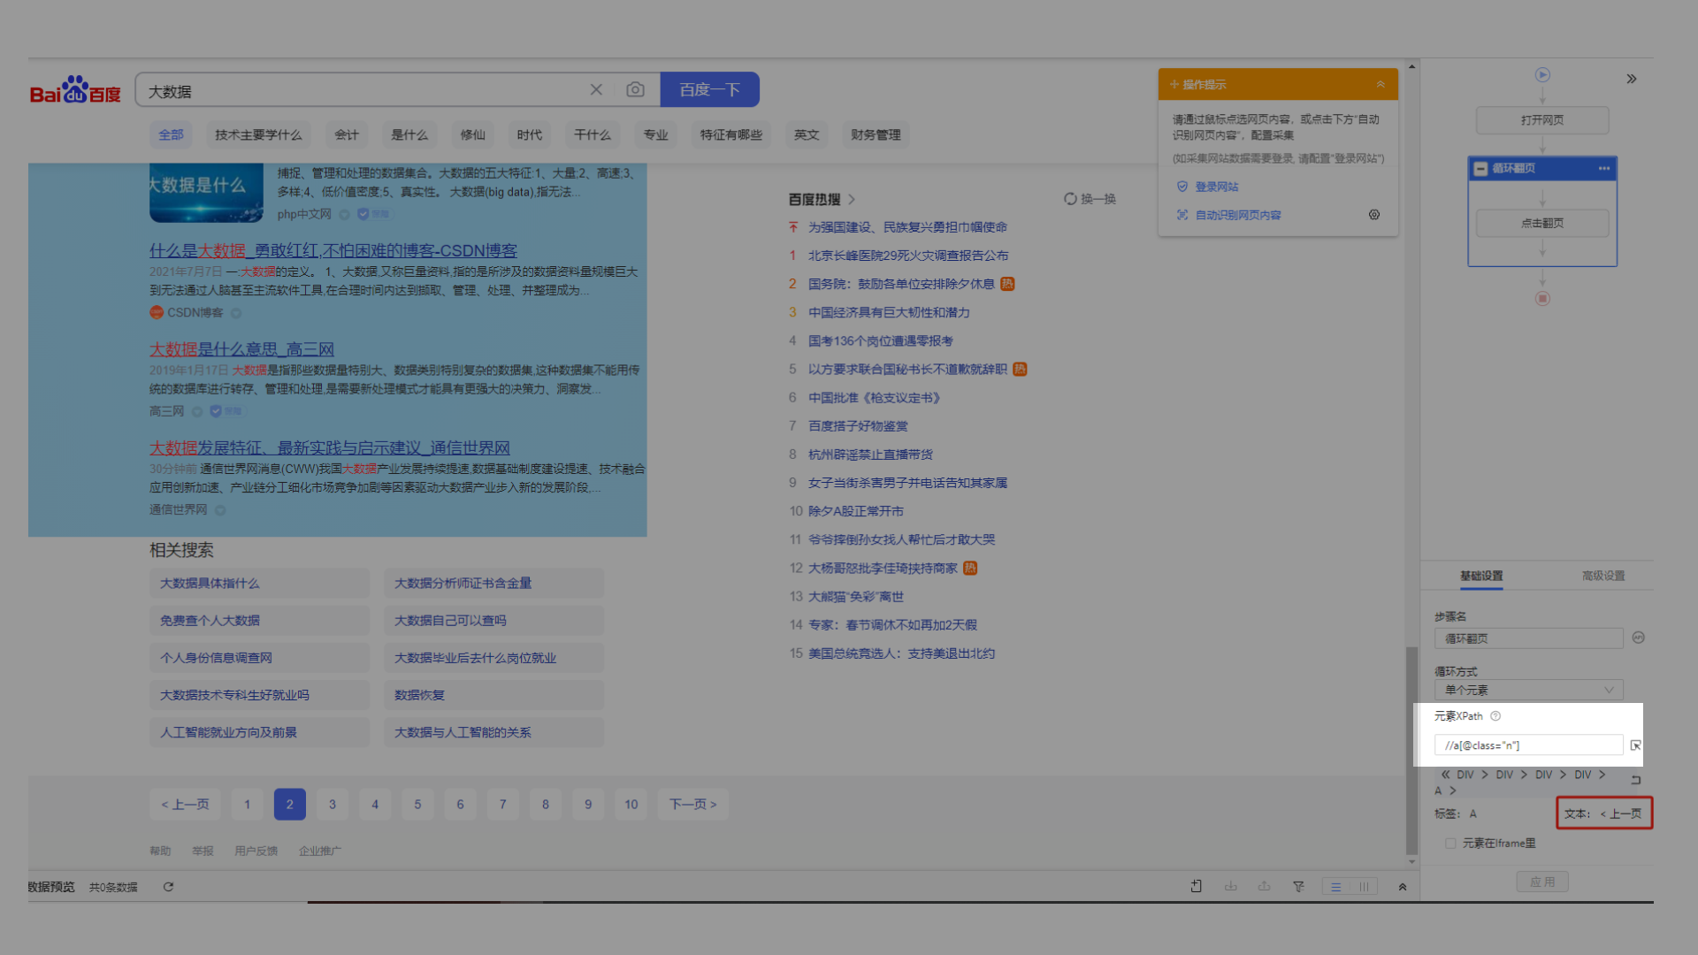Open 什么是大数据 CSDN博客 result link
Viewport: 1698px width, 955px height.
click(x=333, y=251)
